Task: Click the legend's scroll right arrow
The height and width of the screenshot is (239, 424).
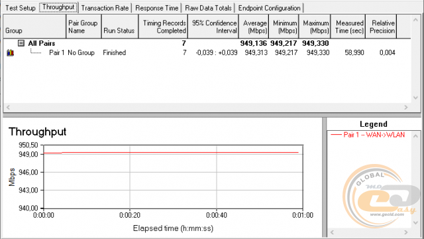Action: click(406, 232)
